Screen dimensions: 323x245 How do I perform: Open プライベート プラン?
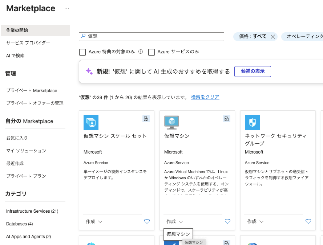[x=26, y=176]
